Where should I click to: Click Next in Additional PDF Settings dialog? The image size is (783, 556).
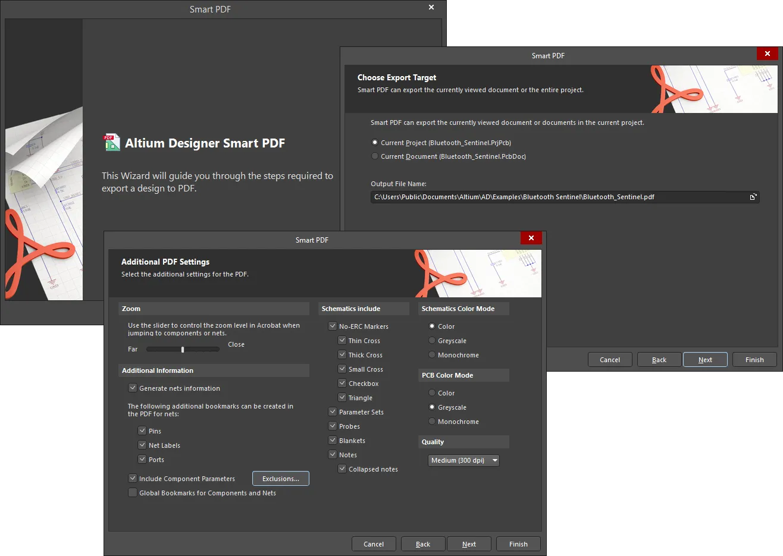(x=469, y=544)
